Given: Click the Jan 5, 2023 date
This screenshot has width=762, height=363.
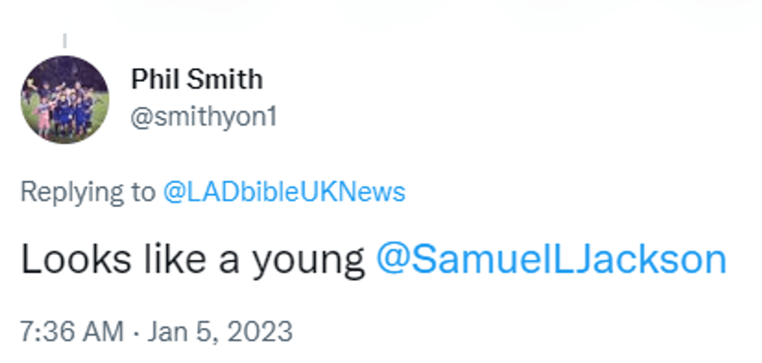Looking at the screenshot, I should [x=219, y=332].
